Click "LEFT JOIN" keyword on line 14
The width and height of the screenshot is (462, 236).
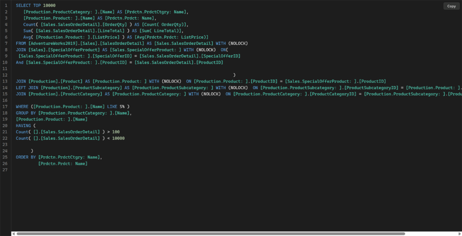click(x=27, y=88)
